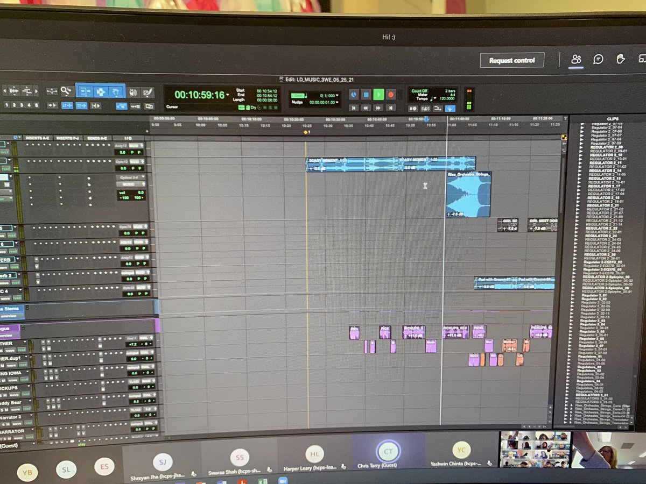Recall zoom preset 3

[22, 105]
